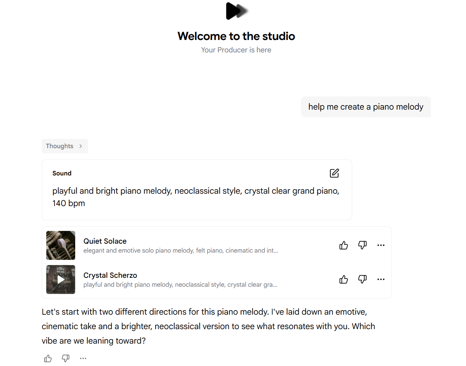Open more options for Quiet Solace
This screenshot has height=366, width=466.
click(x=381, y=245)
